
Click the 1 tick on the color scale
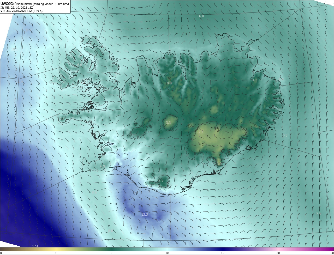[56, 253]
